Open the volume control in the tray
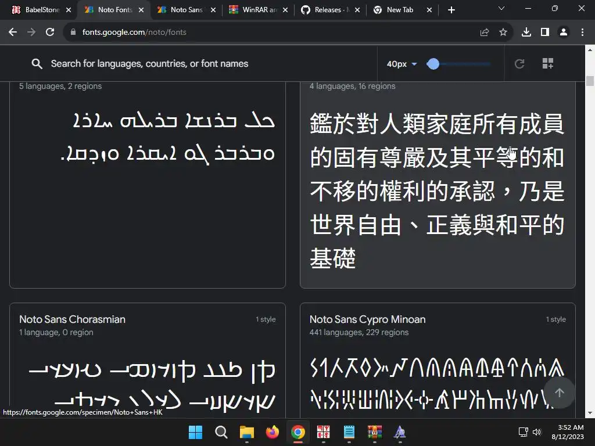 (x=536, y=432)
